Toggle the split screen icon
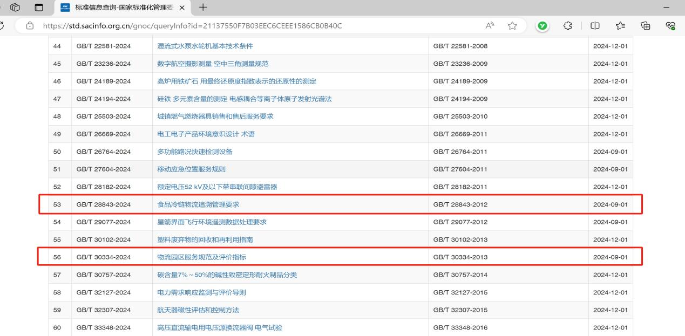Image resolution: width=685 pixels, height=336 pixels. click(x=595, y=25)
